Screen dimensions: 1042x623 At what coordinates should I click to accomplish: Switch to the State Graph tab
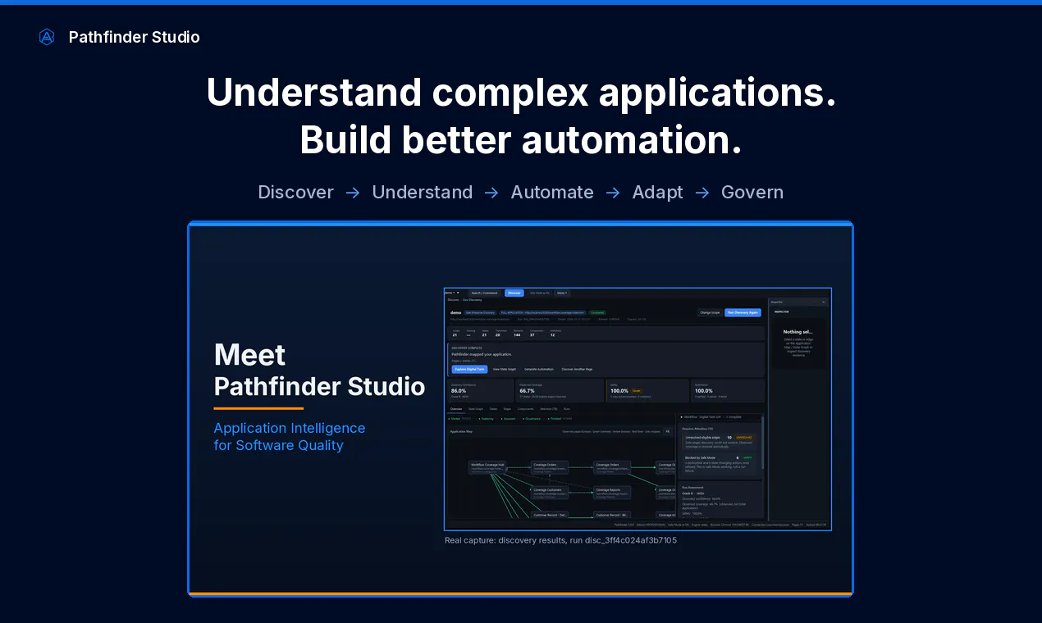(x=476, y=408)
